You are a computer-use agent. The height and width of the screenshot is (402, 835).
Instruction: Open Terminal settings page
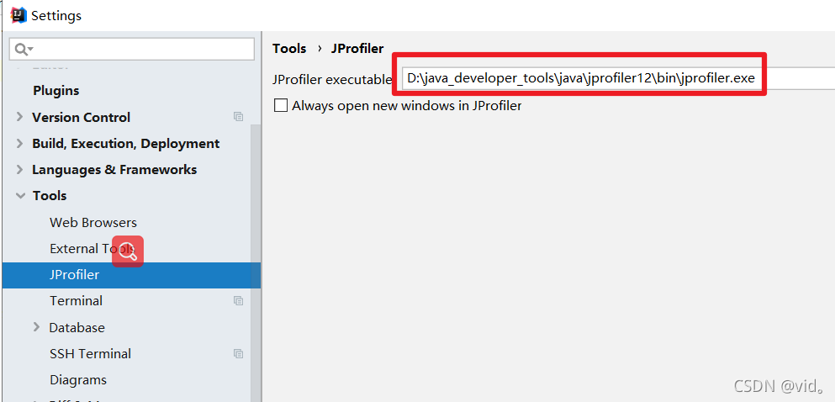pyautogui.click(x=77, y=301)
